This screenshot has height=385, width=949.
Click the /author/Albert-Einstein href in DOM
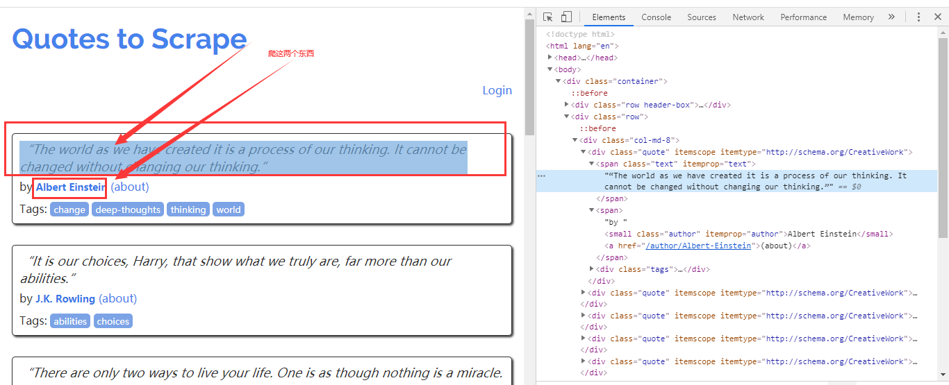(x=699, y=246)
